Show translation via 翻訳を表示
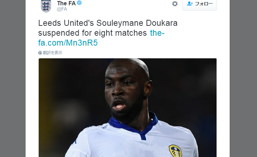Screen dimensions: 257x157 point(53,53)
